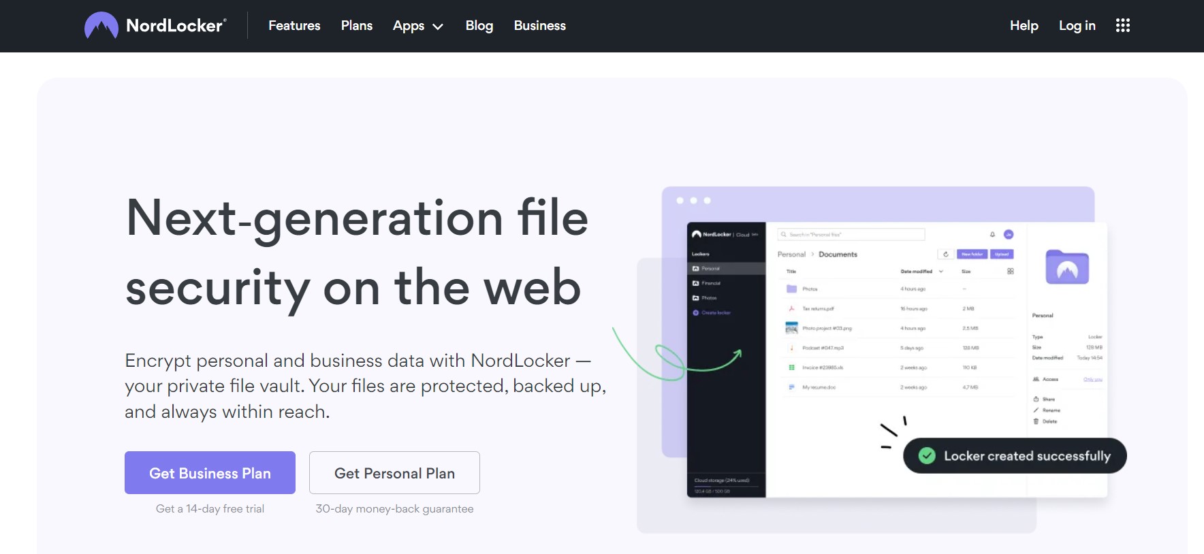This screenshot has width=1204, height=554.
Task: Expand the Apps dropdown menu
Action: point(418,26)
